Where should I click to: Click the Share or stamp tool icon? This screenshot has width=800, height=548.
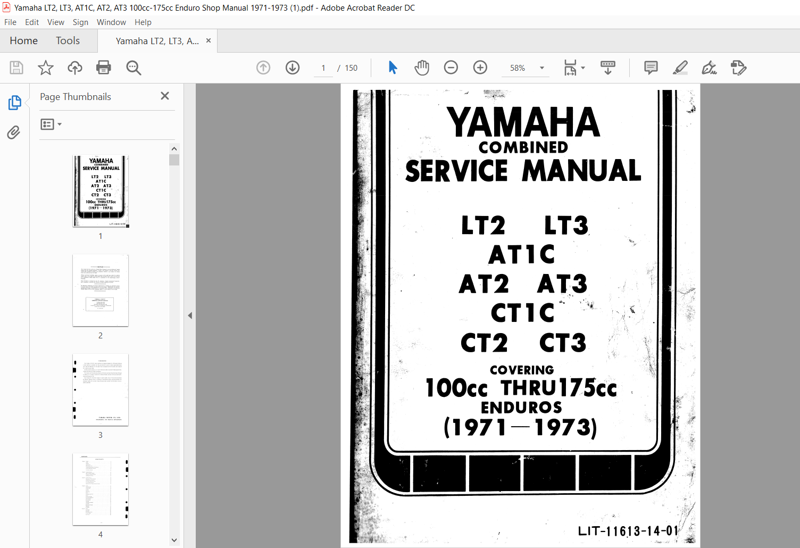point(738,68)
